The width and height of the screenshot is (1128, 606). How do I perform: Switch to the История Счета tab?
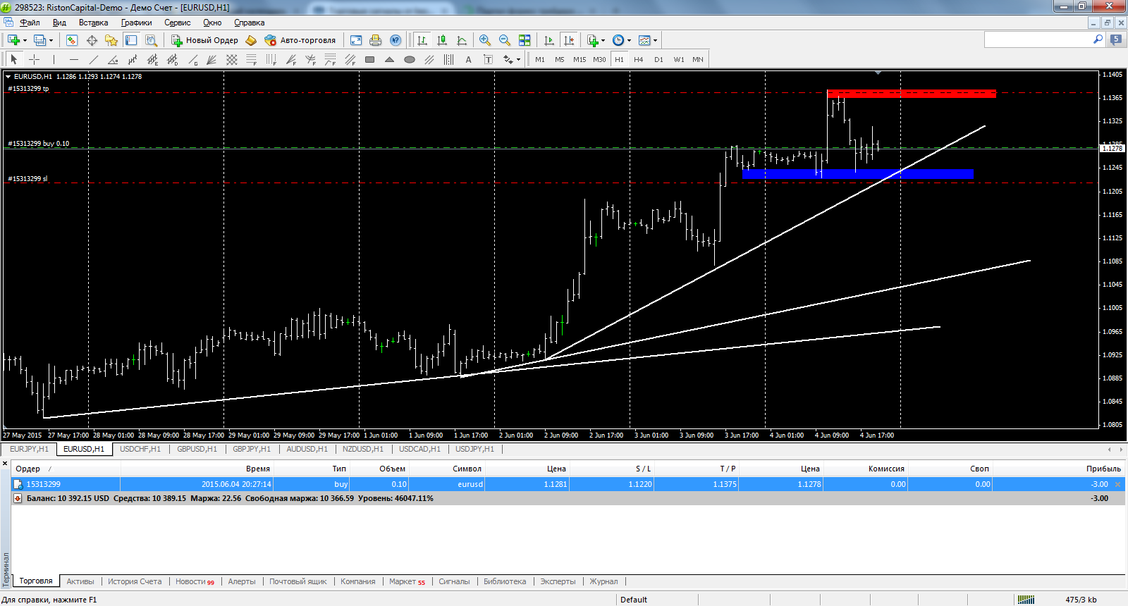[x=135, y=581]
